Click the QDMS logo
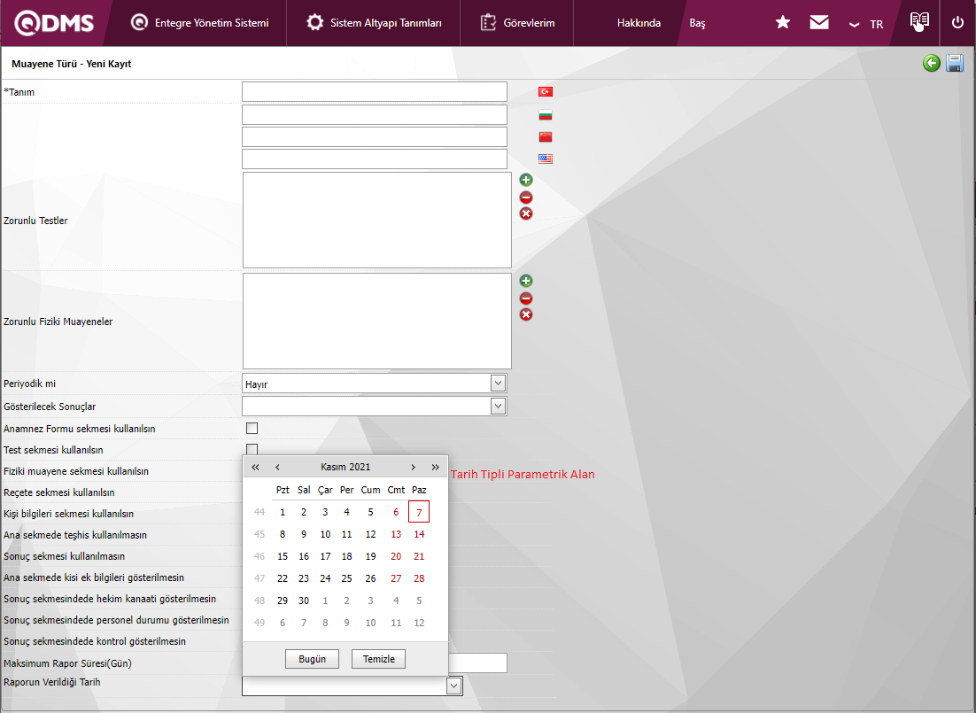 coord(54,23)
